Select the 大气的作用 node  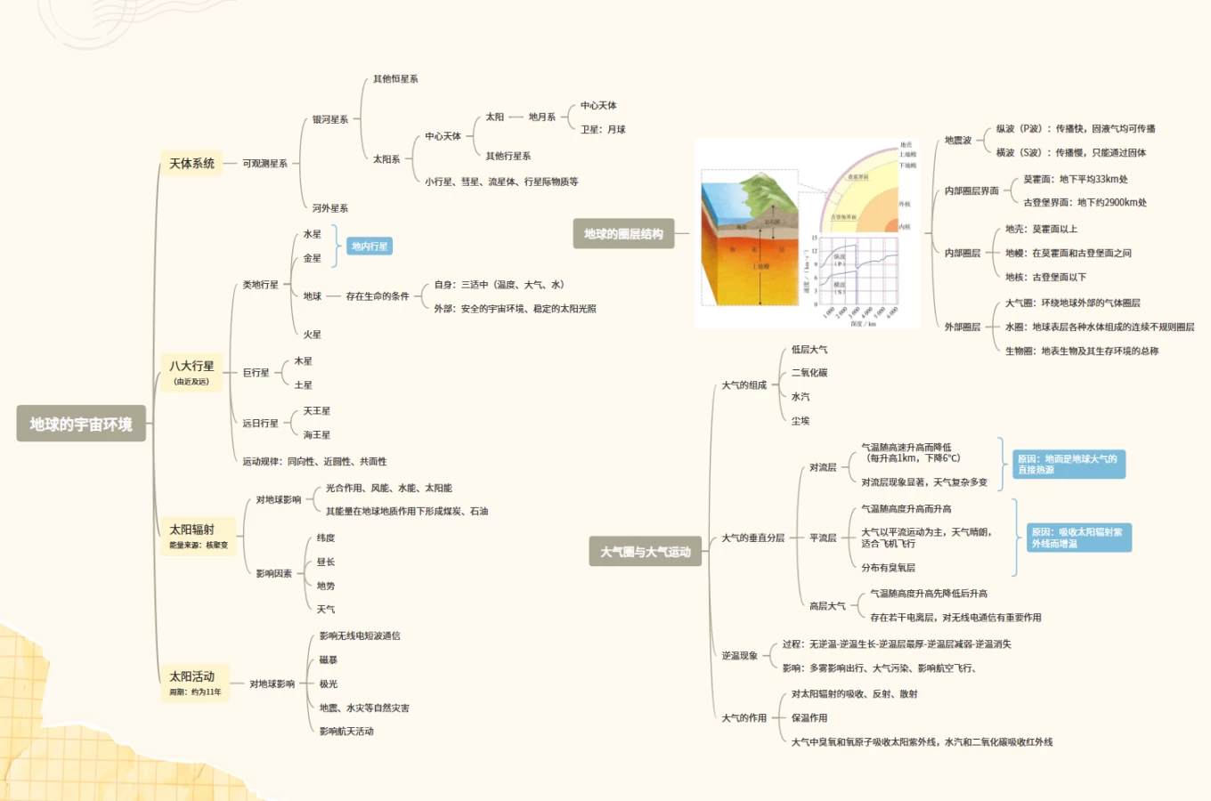[x=744, y=718]
